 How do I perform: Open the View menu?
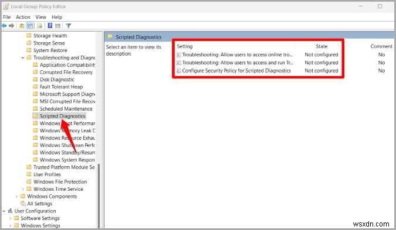tap(40, 17)
